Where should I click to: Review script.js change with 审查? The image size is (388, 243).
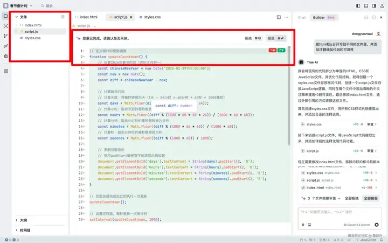[x=372, y=151]
